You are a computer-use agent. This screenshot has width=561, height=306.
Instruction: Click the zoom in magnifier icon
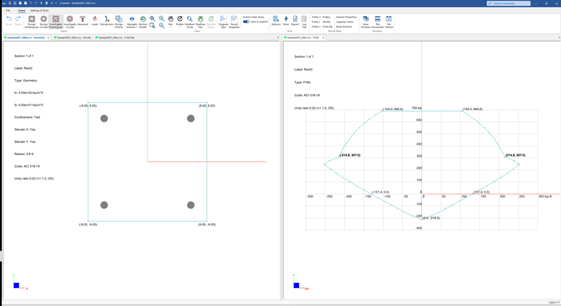pos(161,18)
